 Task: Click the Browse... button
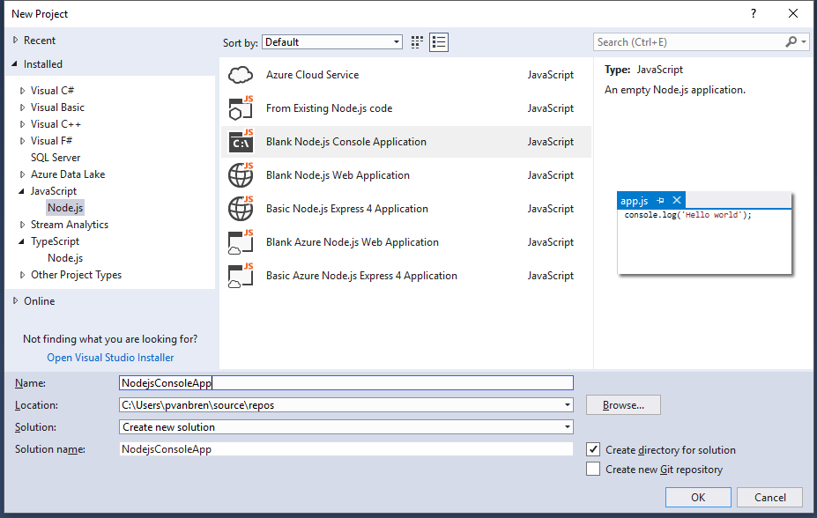click(623, 405)
